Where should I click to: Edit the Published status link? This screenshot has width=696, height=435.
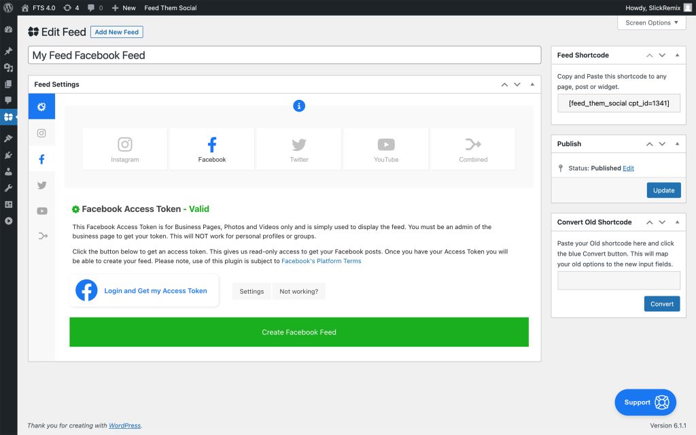pos(628,169)
